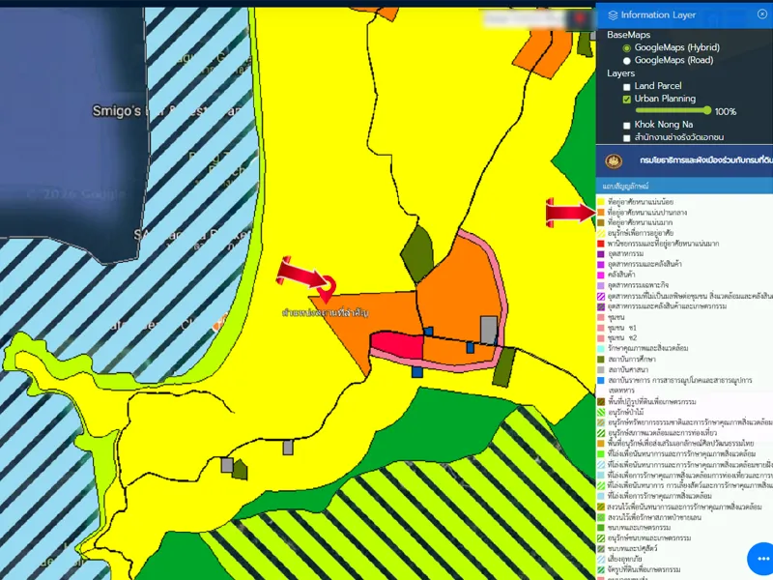Select GoogleMaps (Hybrid) basemap
Image resolution: width=773 pixels, height=580 pixels.
627,47
